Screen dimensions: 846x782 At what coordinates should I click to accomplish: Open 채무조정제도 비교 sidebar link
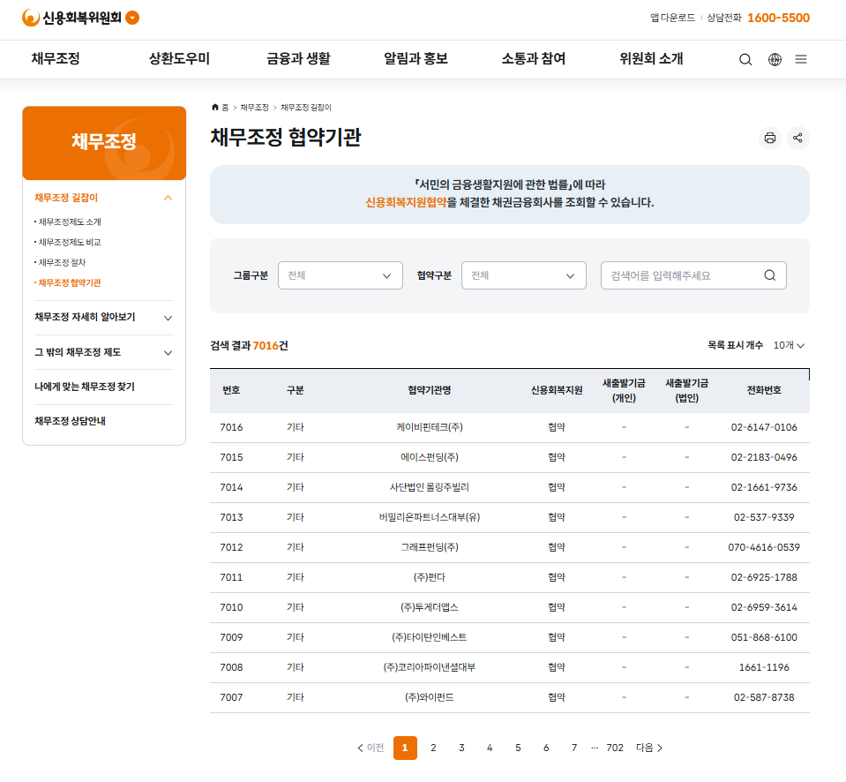[70, 243]
